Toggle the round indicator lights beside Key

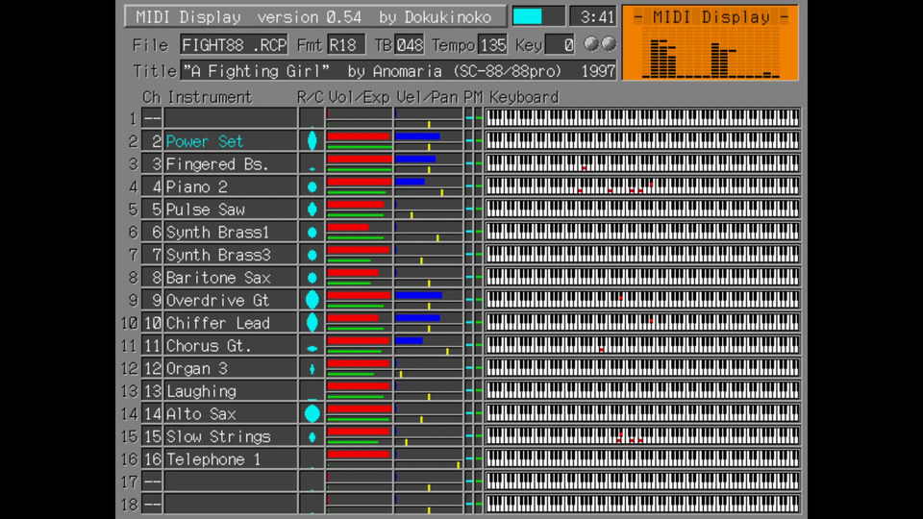coord(600,44)
